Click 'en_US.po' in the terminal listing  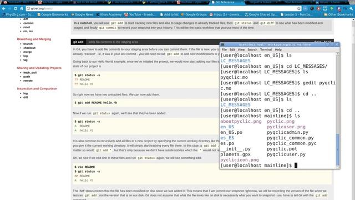pyautogui.click(x=231, y=132)
